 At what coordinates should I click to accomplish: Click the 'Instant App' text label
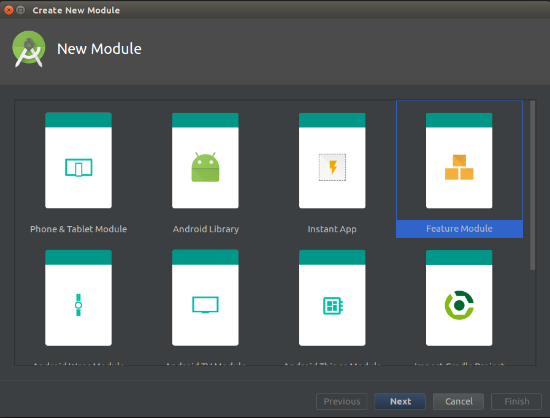click(x=332, y=229)
